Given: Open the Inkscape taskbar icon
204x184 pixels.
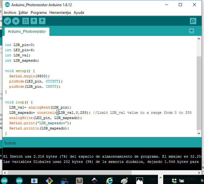Looking at the screenshot, I should [94, 181].
